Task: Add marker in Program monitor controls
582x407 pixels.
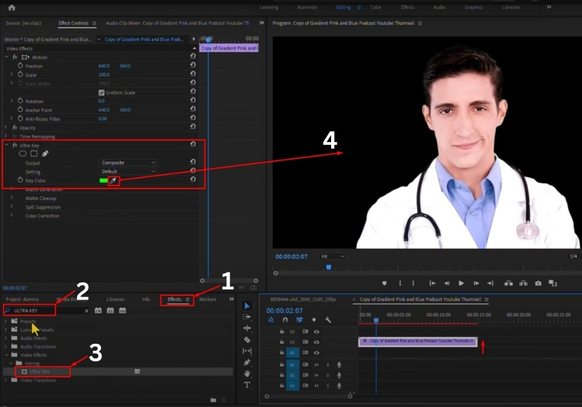Action: pos(384,283)
